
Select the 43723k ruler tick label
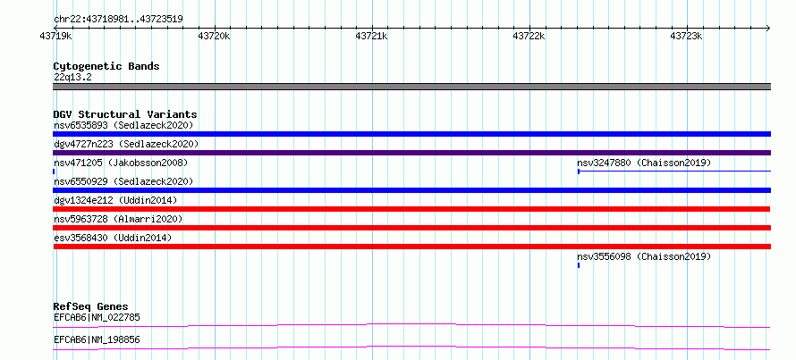[686, 37]
